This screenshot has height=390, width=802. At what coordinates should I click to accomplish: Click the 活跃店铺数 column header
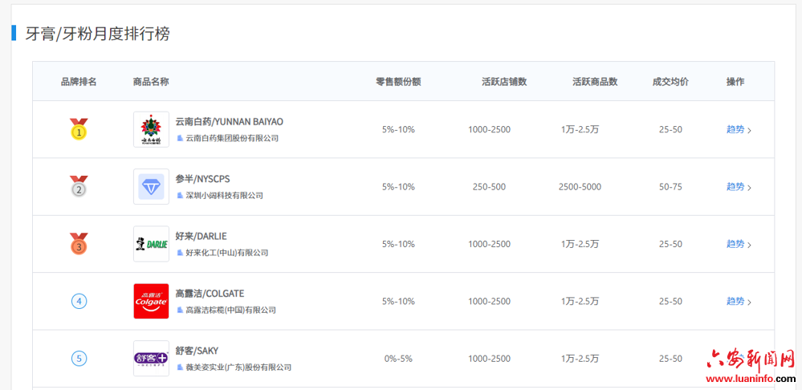pos(503,82)
